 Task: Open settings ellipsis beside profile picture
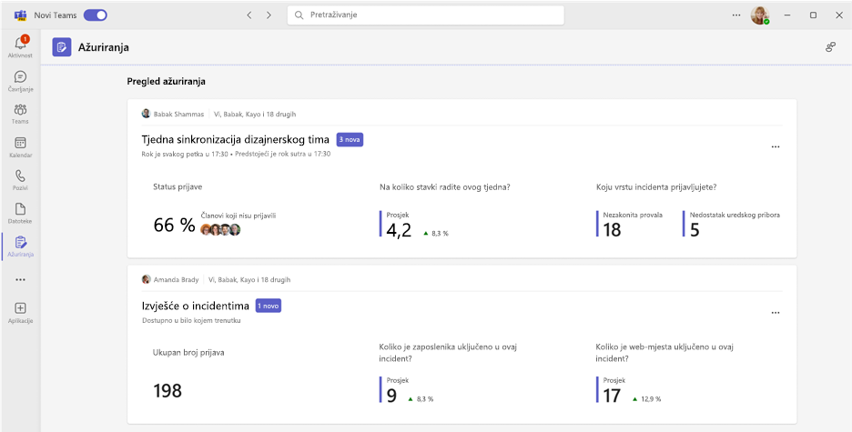point(736,15)
